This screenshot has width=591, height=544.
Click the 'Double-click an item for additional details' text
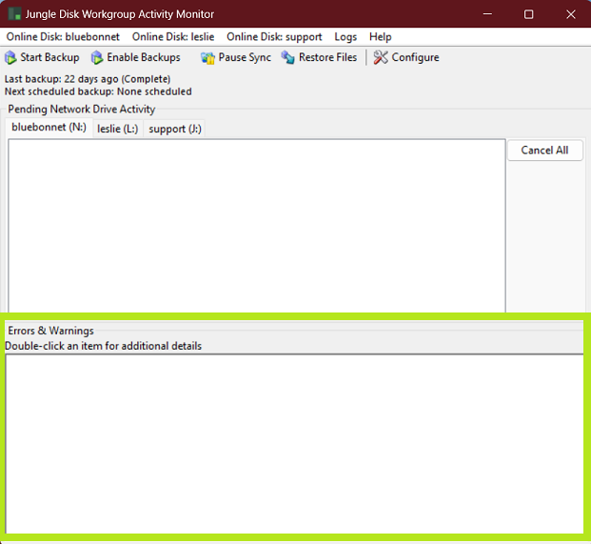pyautogui.click(x=103, y=346)
